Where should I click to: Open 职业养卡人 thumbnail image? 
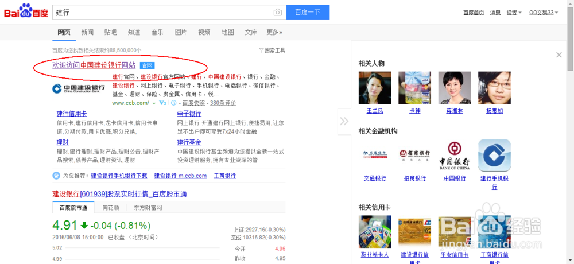[375, 232]
